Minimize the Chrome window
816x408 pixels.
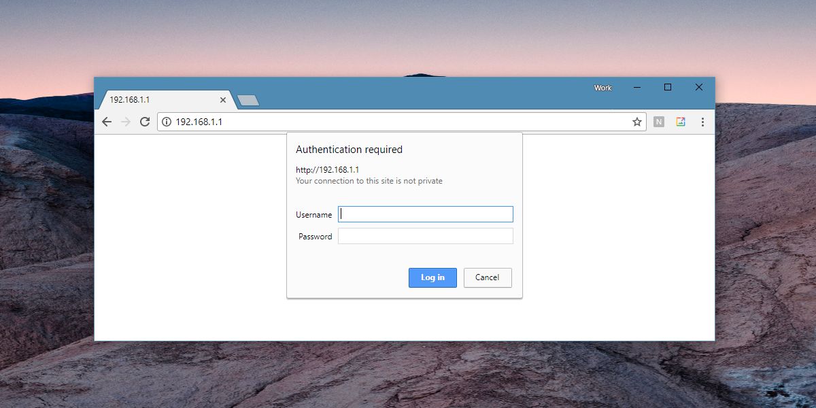point(637,87)
